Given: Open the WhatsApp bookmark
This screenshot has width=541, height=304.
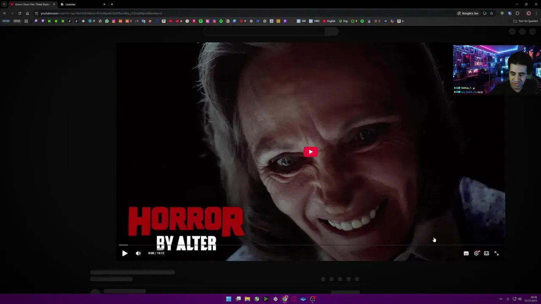Looking at the screenshot, I should click(x=107, y=21).
